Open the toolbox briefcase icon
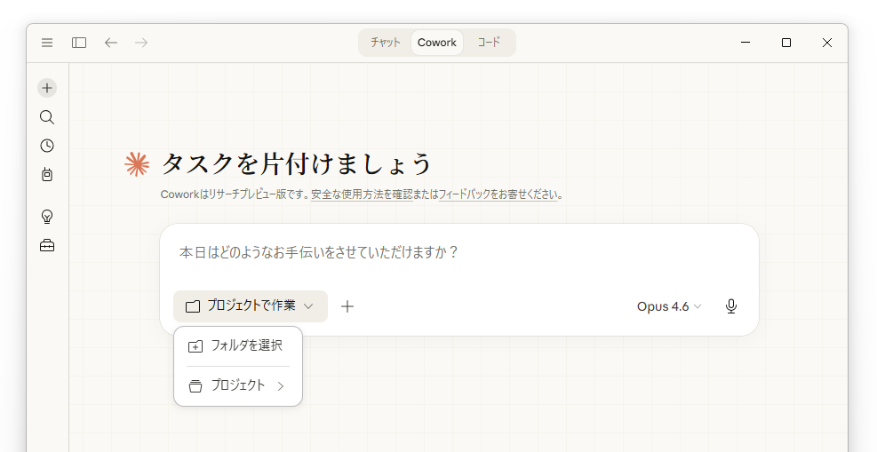Screen dimensions: 877x452 click(x=47, y=245)
